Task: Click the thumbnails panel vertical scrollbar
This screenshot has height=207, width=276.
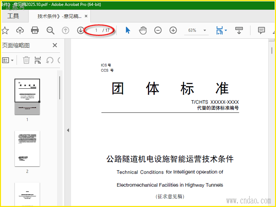Action: [60, 88]
